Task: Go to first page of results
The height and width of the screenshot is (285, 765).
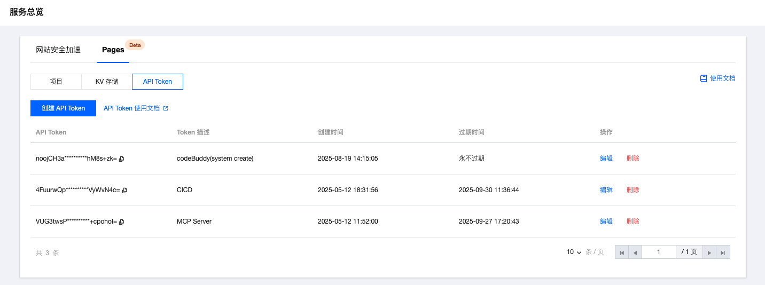Action: 622,252
